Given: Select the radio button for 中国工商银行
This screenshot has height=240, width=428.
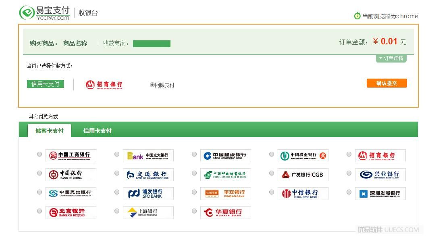Looking at the screenshot, I should pos(39,154).
